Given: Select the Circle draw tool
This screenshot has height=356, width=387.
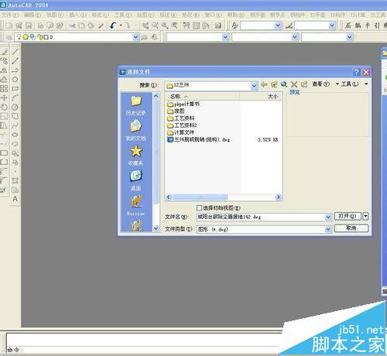Looking at the screenshot, I should click(x=15, y=107).
